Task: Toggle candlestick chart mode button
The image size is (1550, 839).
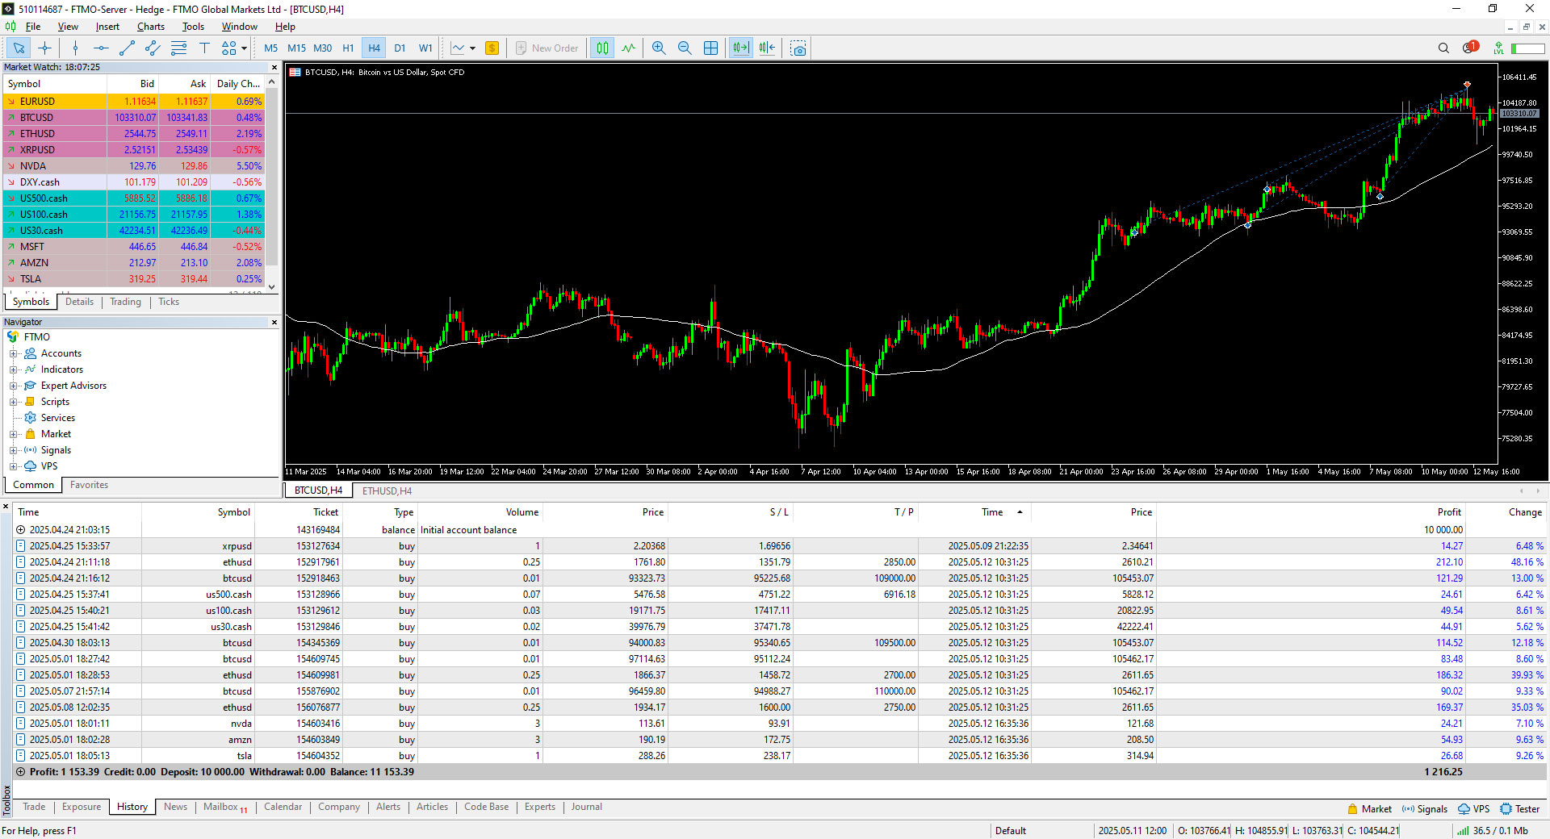Action: pos(602,48)
